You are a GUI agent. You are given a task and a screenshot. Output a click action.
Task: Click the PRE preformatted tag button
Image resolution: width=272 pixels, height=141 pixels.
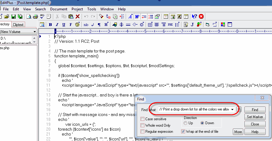[x=170, y=24]
